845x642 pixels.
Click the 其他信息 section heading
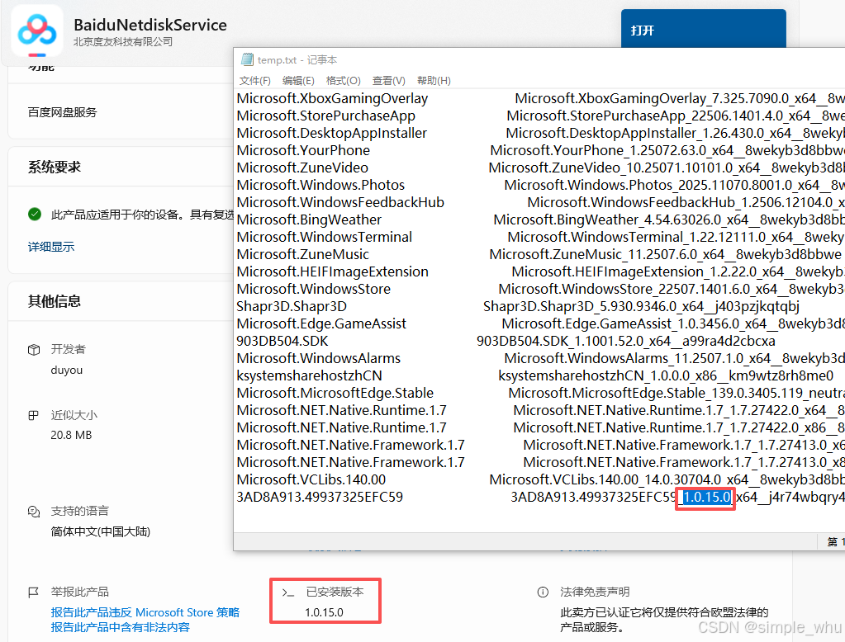pyautogui.click(x=55, y=301)
